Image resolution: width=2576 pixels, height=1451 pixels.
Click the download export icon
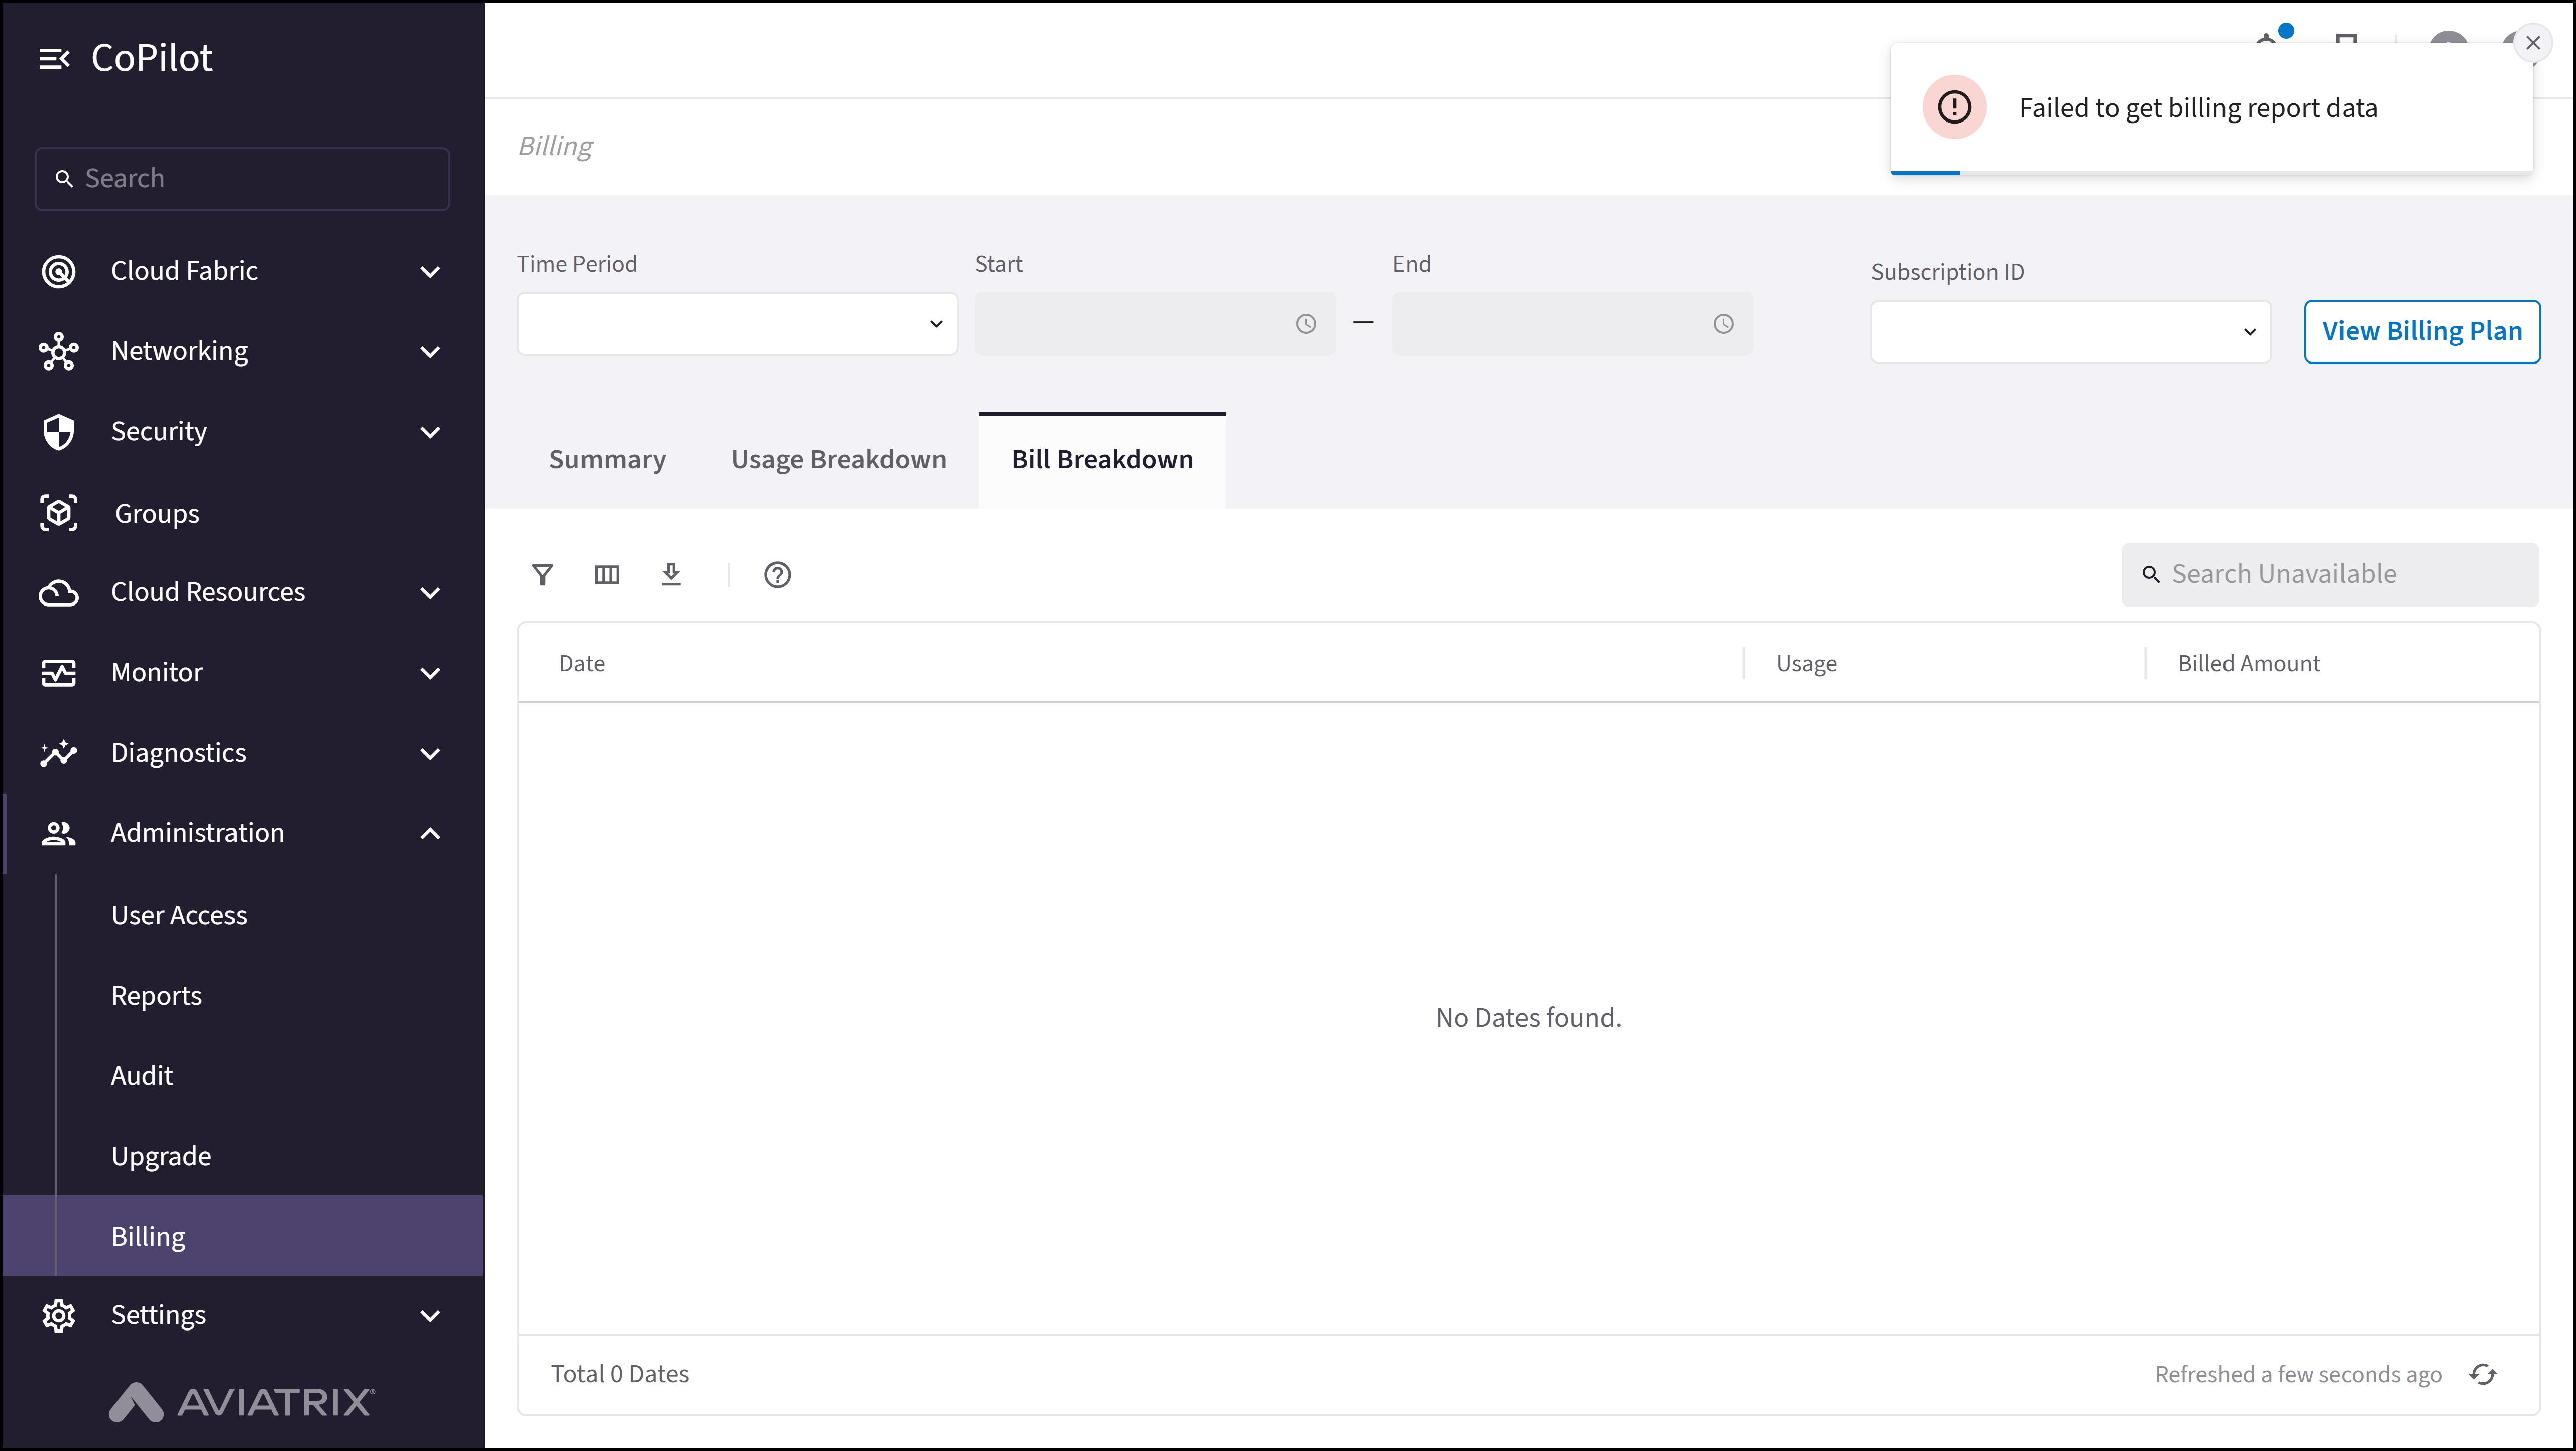click(x=671, y=574)
